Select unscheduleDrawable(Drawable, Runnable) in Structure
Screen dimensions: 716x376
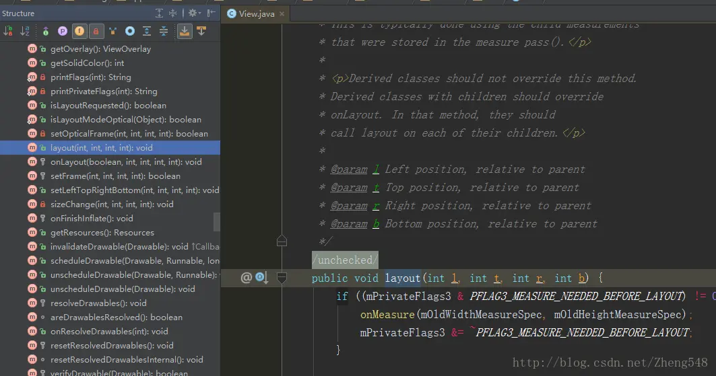135,275
